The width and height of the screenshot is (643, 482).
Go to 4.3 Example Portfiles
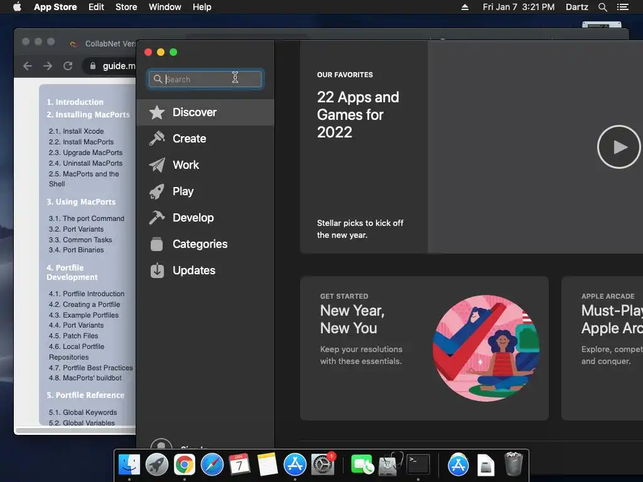tap(84, 315)
